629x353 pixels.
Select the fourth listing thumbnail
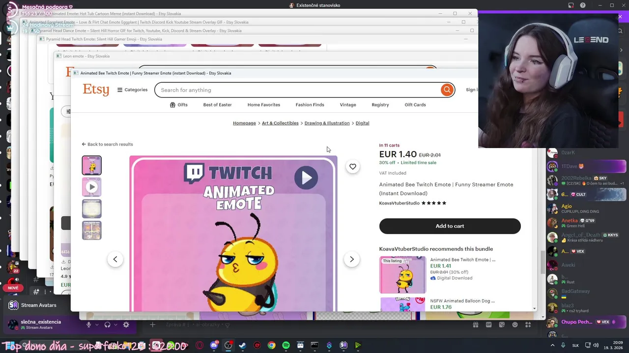click(x=91, y=230)
